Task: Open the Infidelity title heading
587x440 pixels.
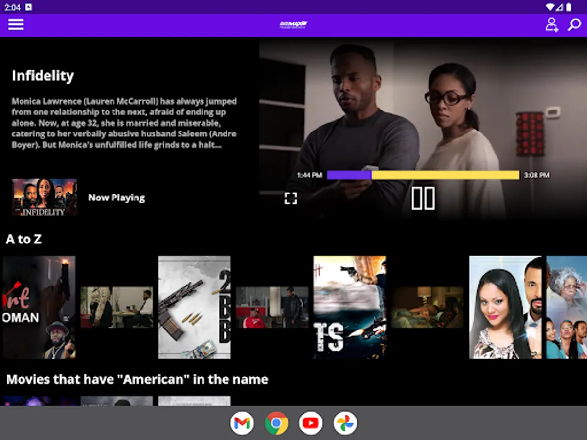Action: pos(43,76)
